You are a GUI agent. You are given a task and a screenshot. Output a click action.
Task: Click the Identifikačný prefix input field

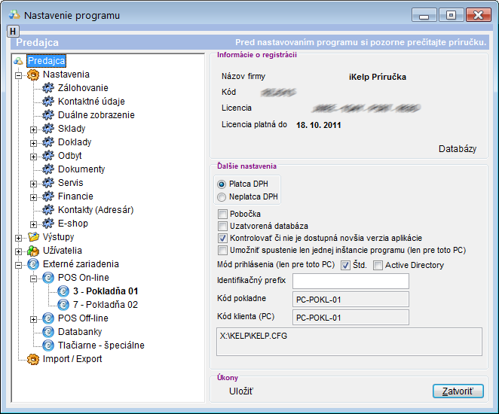click(351, 282)
